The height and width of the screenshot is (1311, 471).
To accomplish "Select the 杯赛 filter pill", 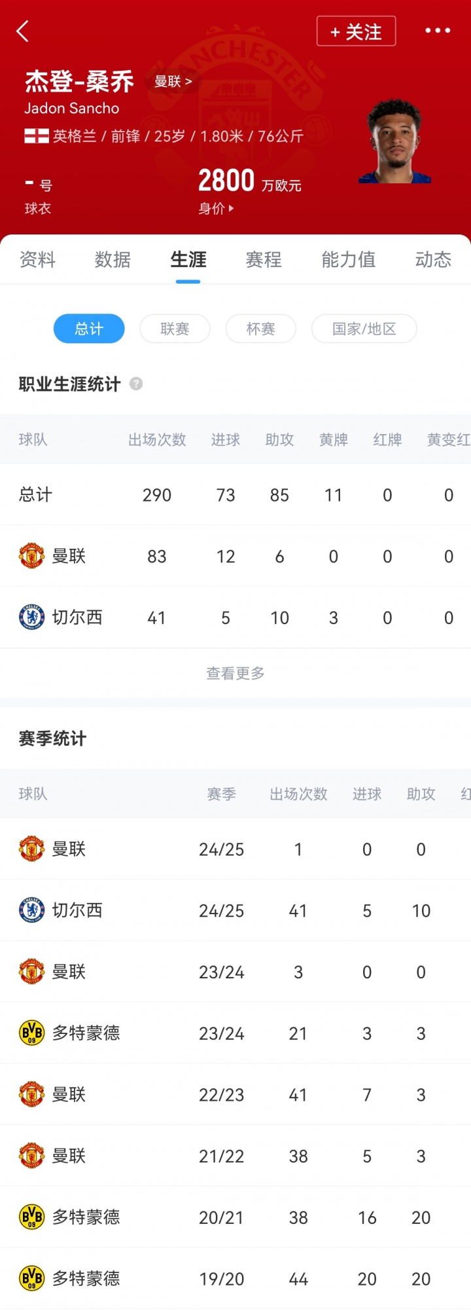I will coord(260,329).
